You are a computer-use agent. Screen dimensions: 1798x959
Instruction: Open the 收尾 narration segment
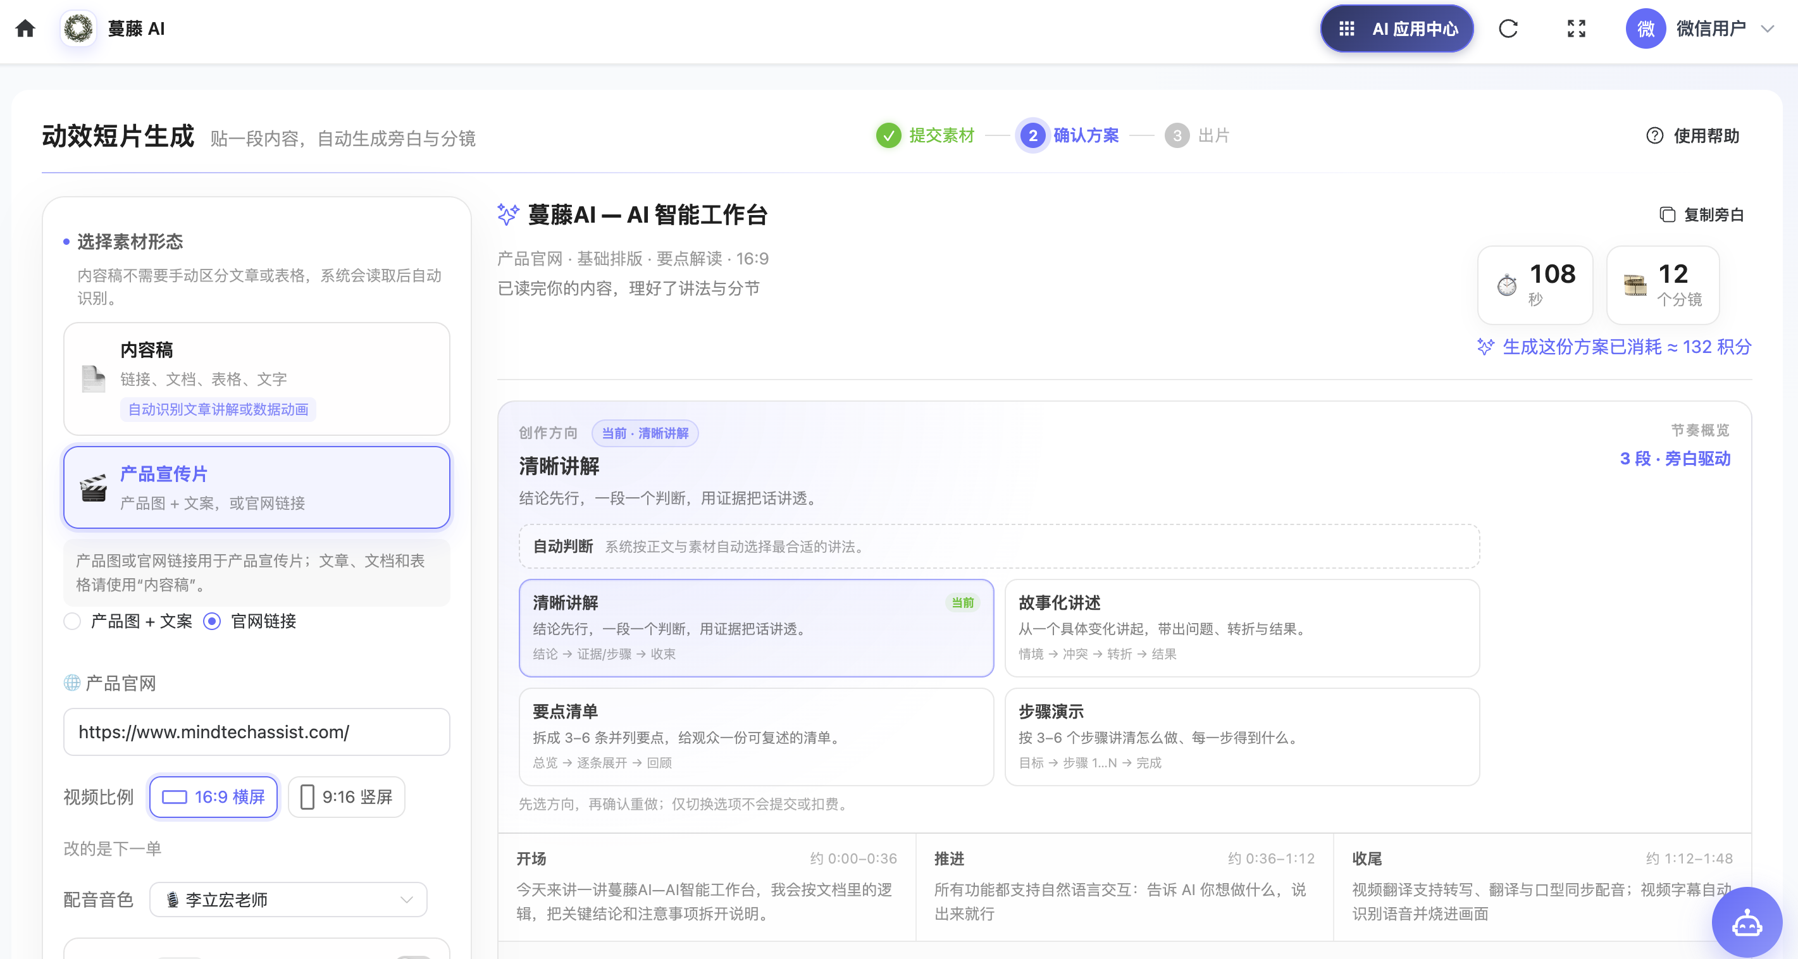click(x=1542, y=887)
